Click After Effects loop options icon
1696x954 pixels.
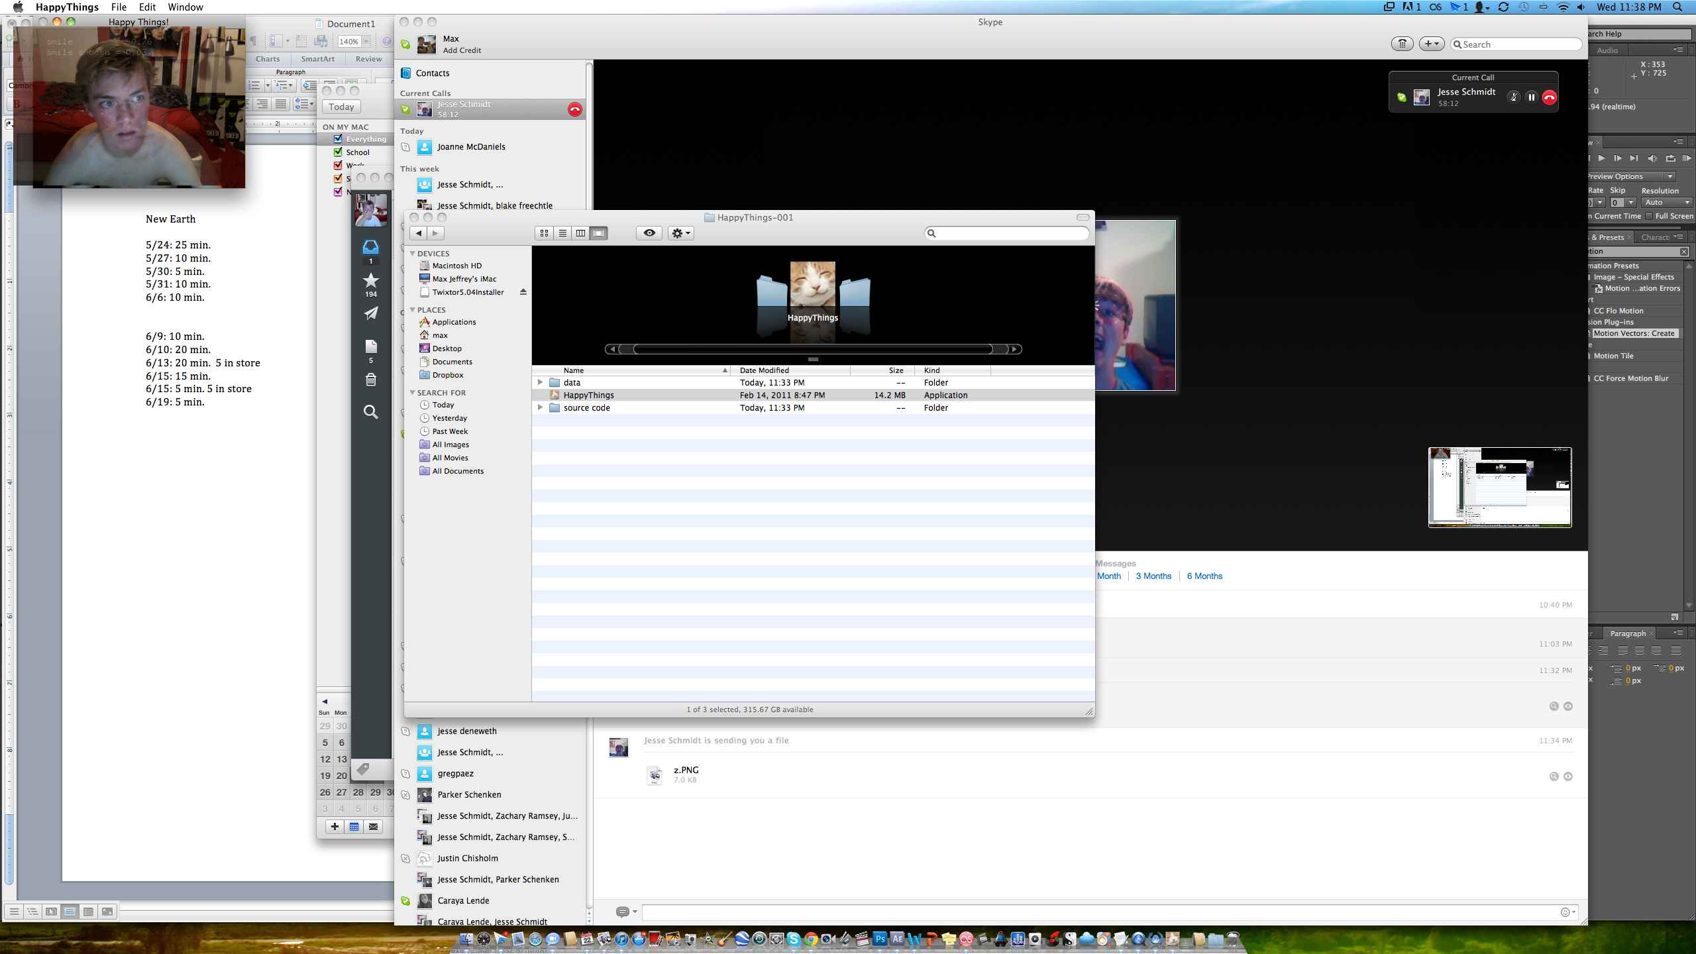click(1669, 158)
